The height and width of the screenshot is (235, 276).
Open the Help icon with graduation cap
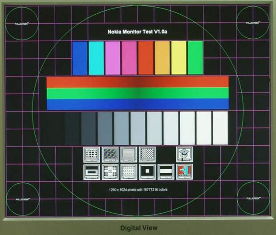(184, 155)
